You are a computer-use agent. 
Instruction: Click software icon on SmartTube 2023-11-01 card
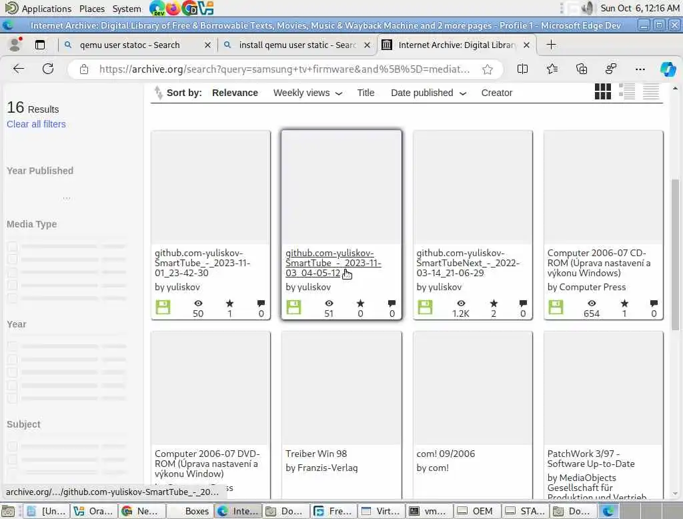163,308
